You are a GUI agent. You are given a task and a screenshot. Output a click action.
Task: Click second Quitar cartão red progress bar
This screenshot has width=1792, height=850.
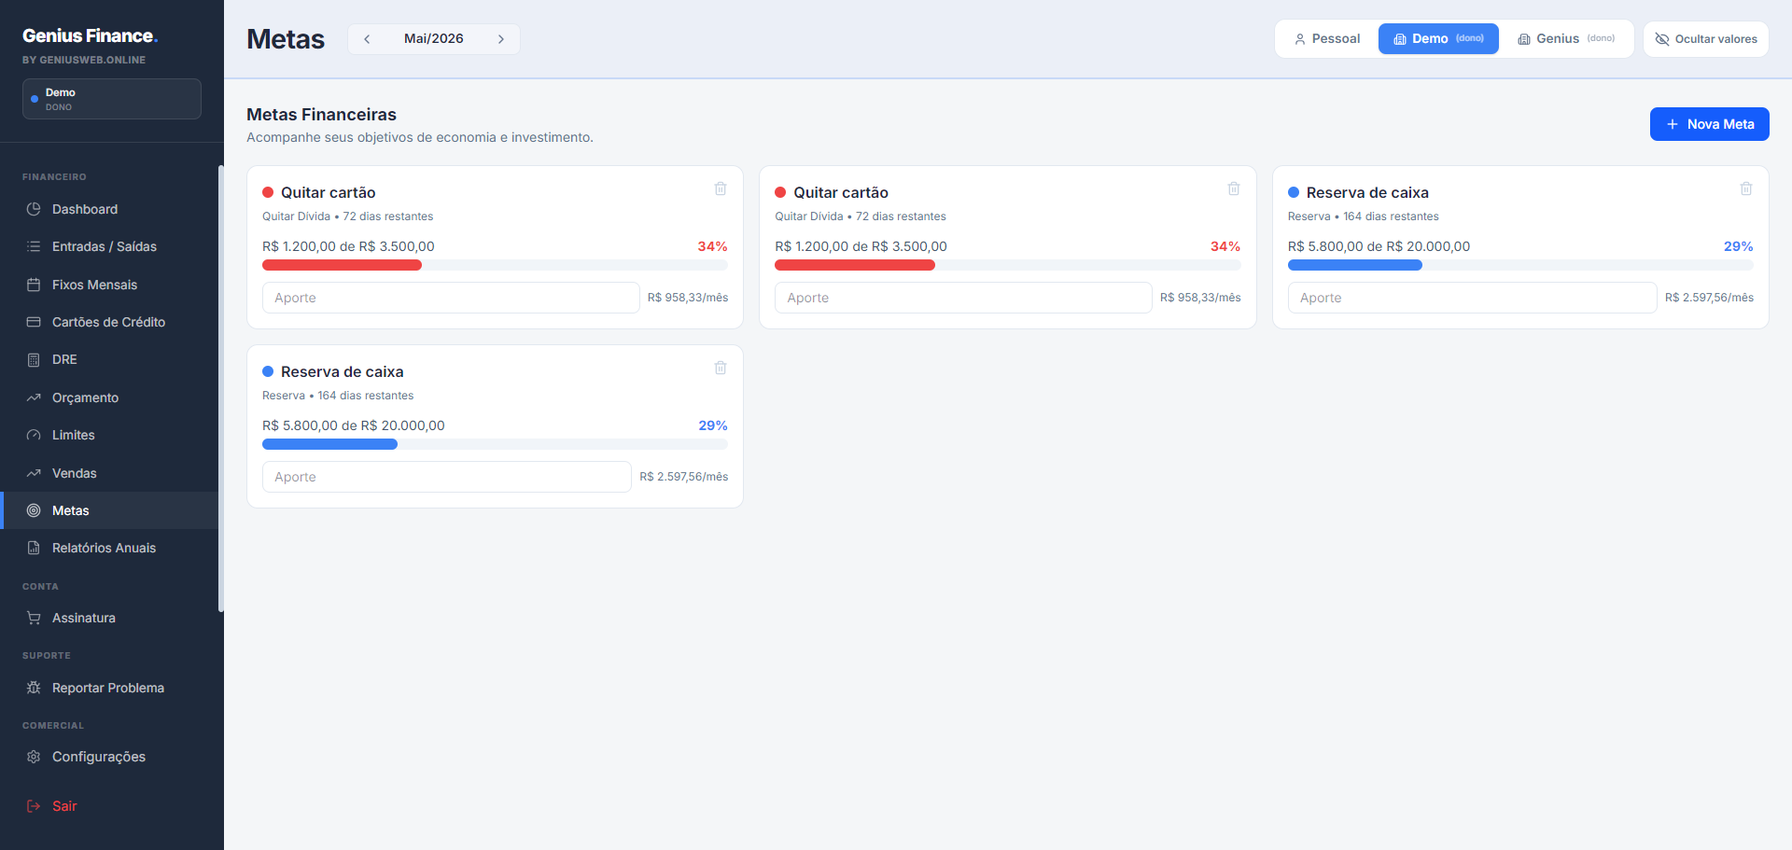[x=855, y=265]
